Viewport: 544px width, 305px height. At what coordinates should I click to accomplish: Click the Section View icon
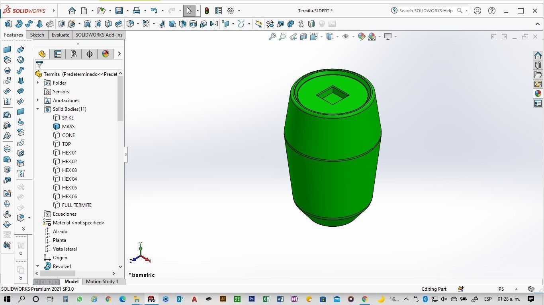[303, 37]
